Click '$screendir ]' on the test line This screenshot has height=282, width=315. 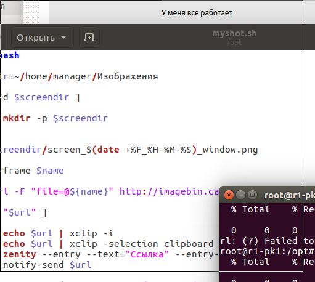(47, 97)
